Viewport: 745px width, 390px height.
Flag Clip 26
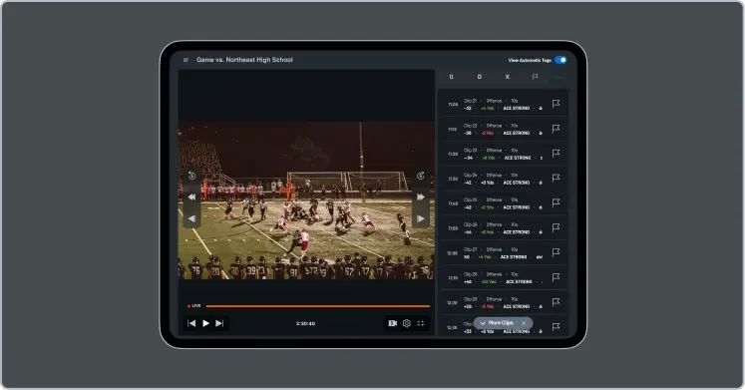point(556,227)
